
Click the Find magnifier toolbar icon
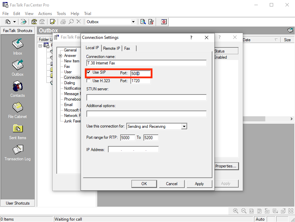pyautogui.click(x=71, y=22)
